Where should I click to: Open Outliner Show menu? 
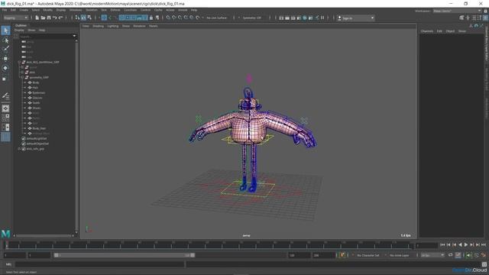point(31,31)
